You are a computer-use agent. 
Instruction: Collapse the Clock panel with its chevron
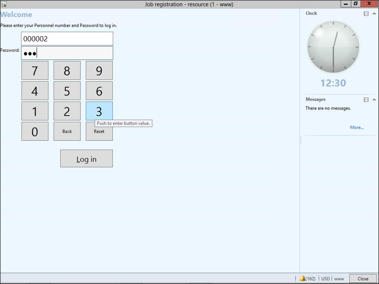tap(374, 14)
